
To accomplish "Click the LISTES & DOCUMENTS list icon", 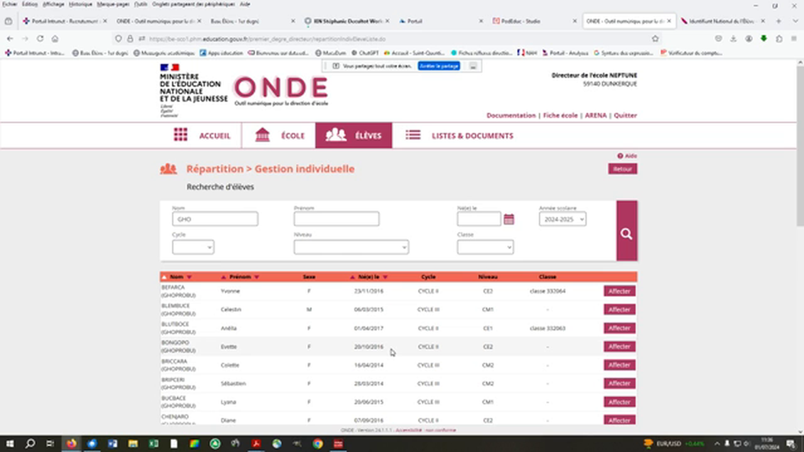I will click(413, 134).
